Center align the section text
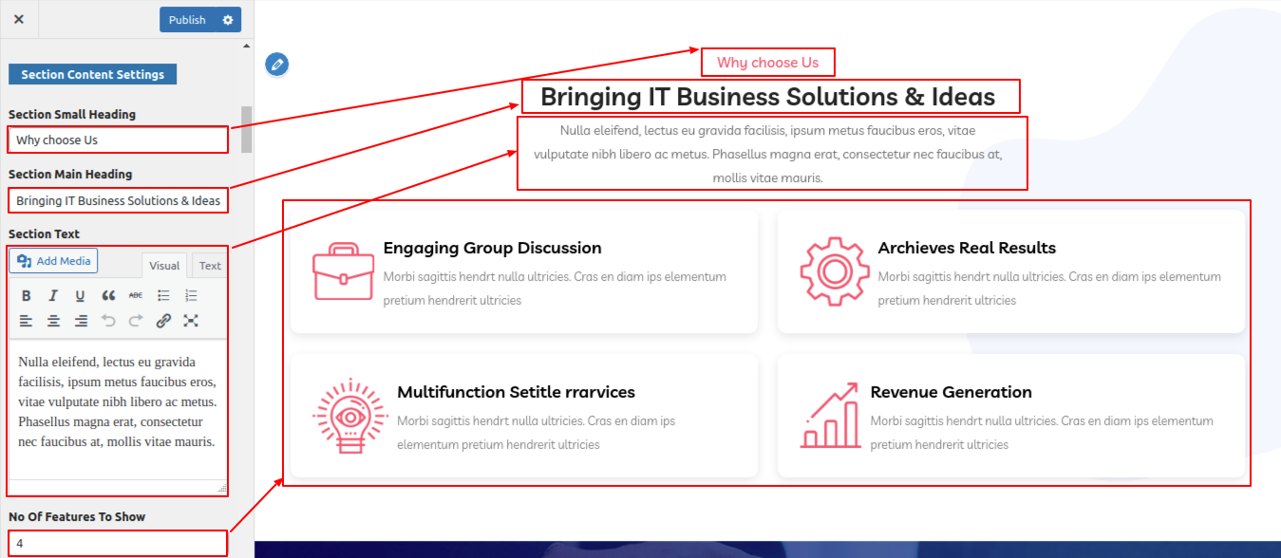The width and height of the screenshot is (1281, 558). 53,321
